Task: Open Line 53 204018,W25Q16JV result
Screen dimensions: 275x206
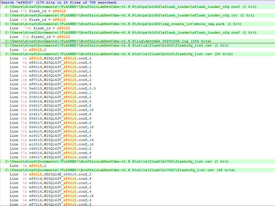Action: 52,110
